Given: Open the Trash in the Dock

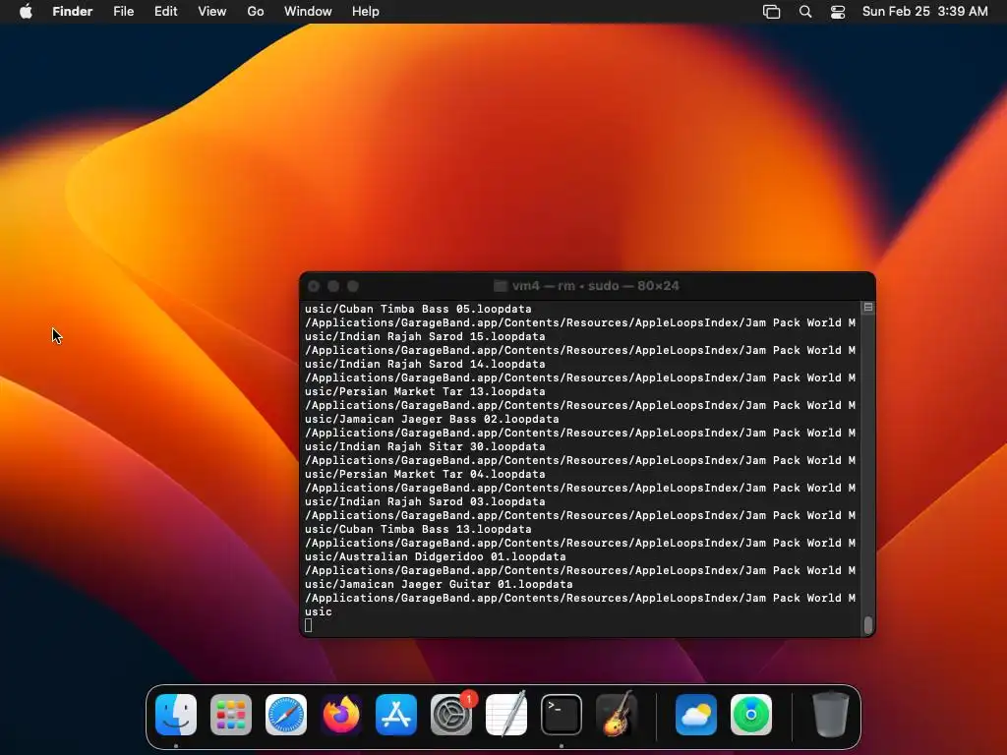Looking at the screenshot, I should point(831,715).
